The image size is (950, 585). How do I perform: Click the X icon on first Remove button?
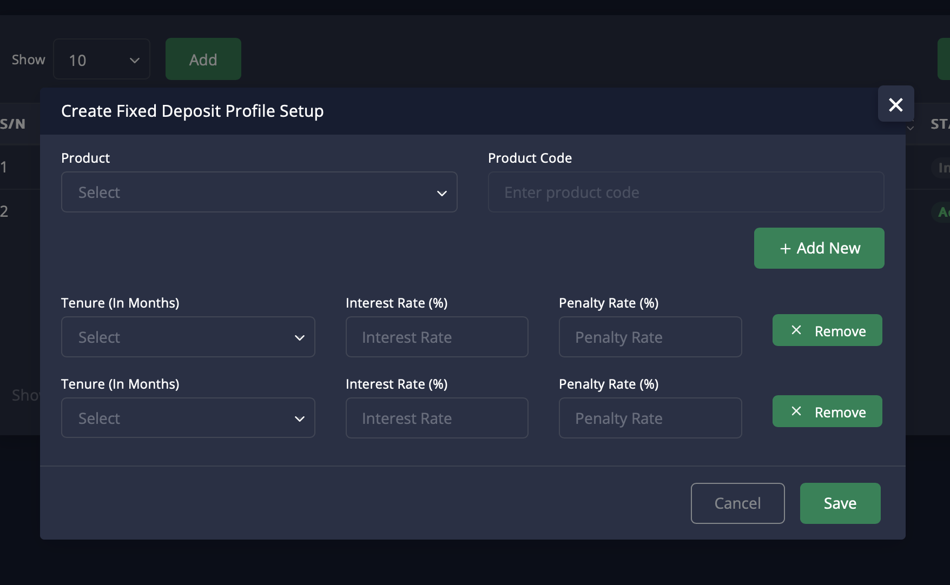point(796,330)
